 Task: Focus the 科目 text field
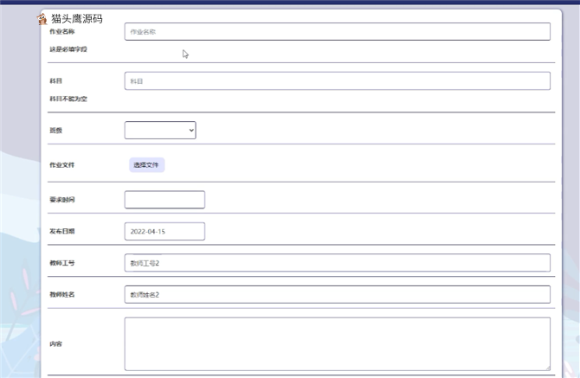coord(338,81)
